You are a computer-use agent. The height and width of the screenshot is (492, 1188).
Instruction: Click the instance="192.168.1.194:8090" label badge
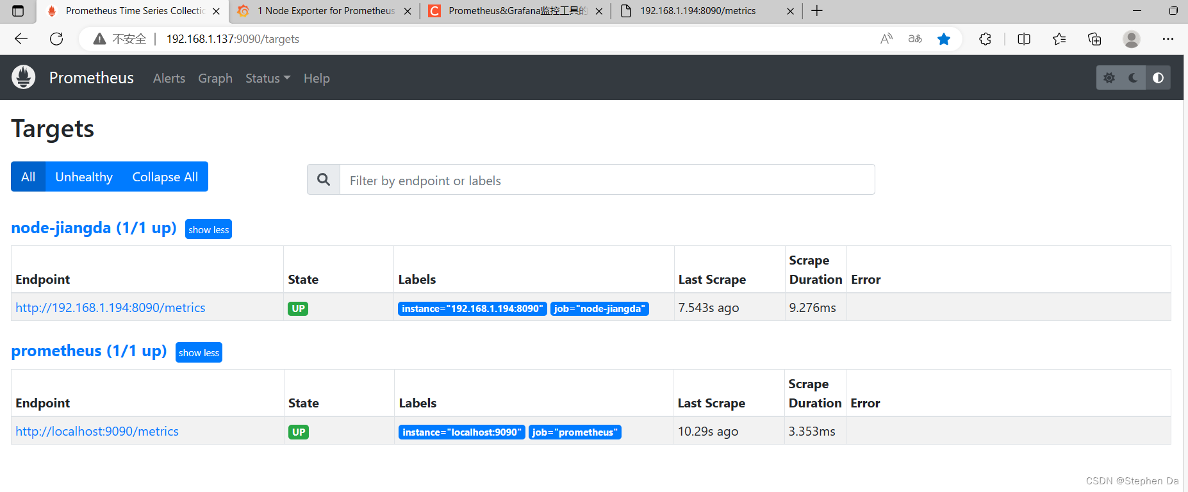pyautogui.click(x=472, y=309)
